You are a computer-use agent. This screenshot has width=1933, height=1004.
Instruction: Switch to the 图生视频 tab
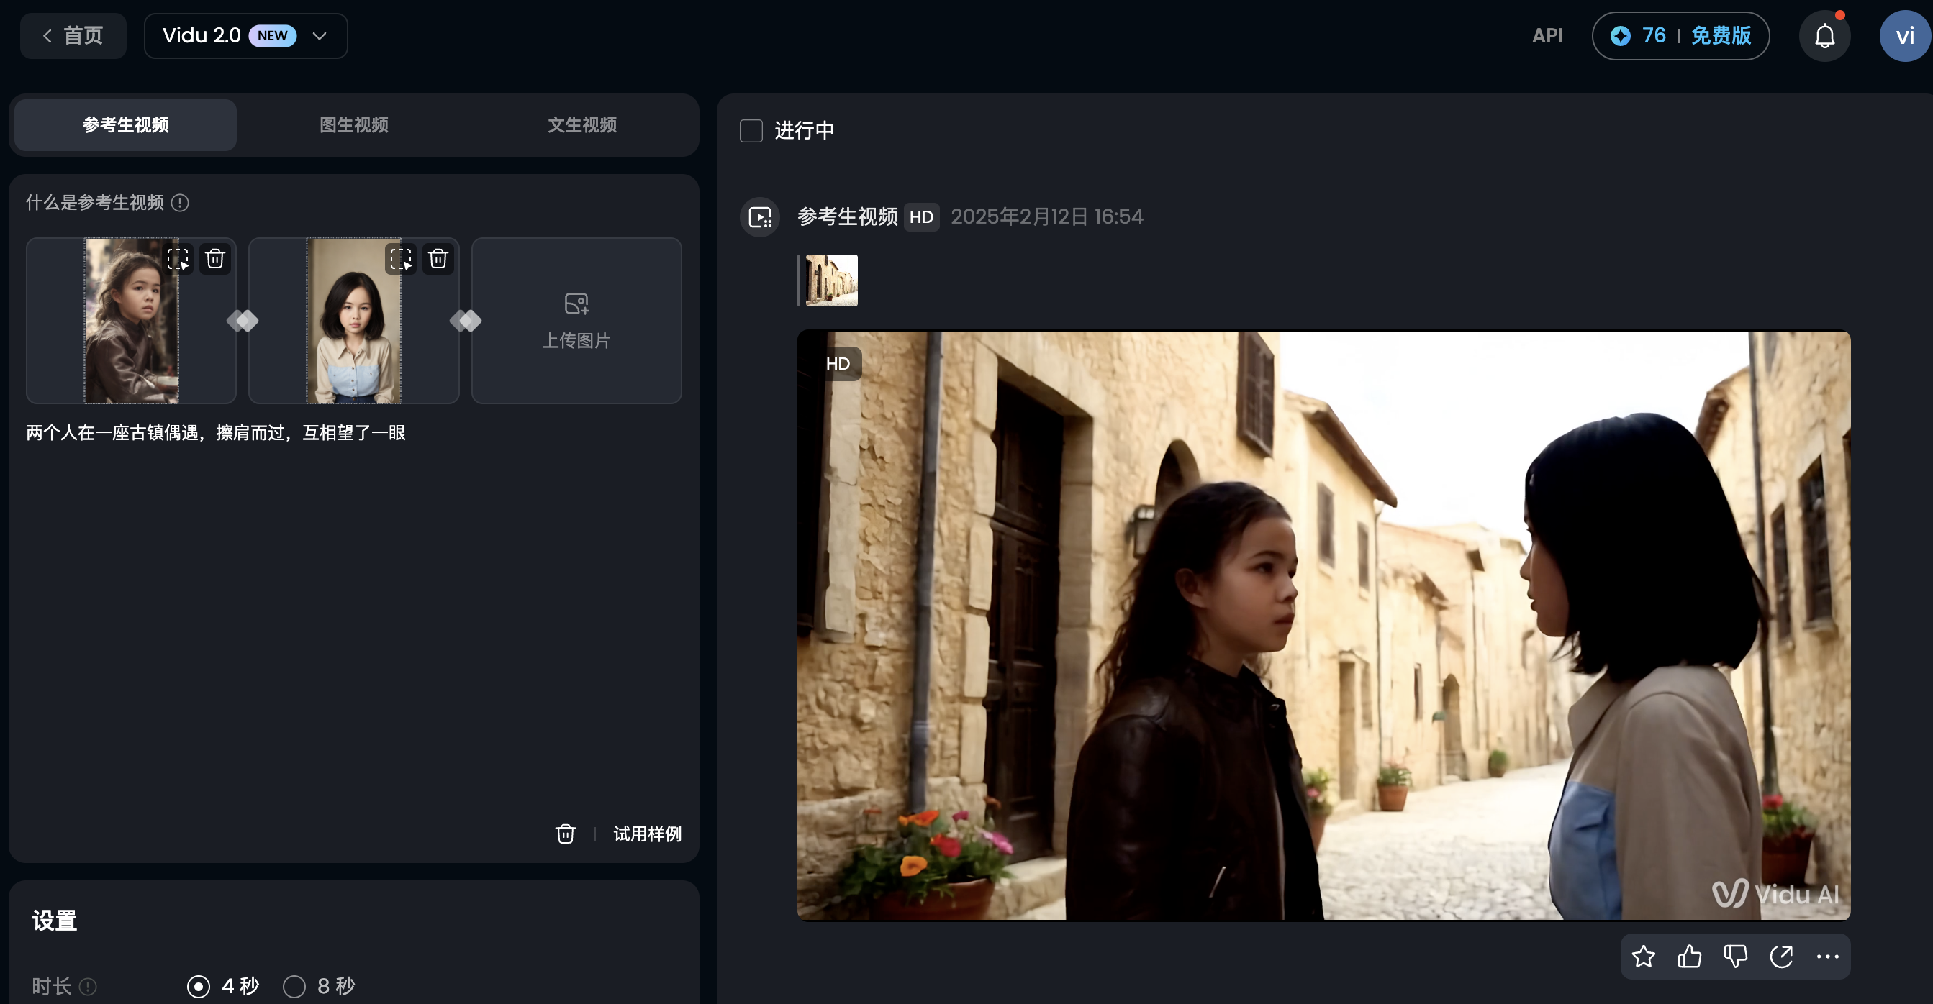pos(353,124)
